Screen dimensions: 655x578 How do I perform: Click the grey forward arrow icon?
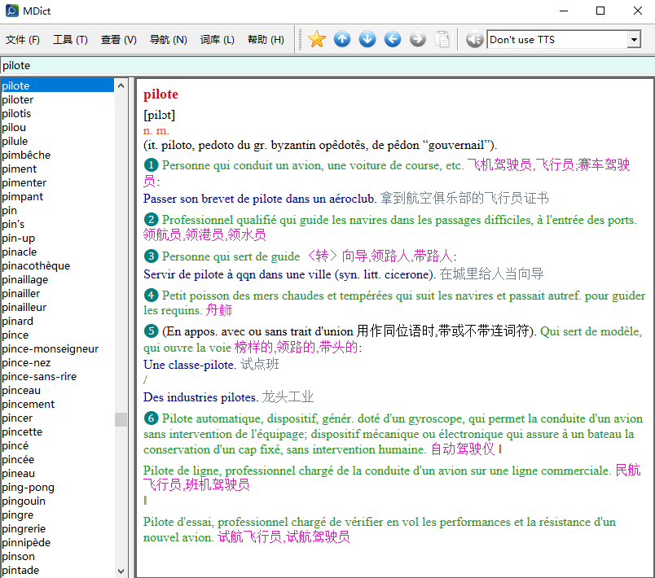click(x=418, y=39)
